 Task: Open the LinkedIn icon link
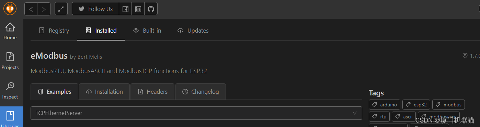pyautogui.click(x=138, y=9)
